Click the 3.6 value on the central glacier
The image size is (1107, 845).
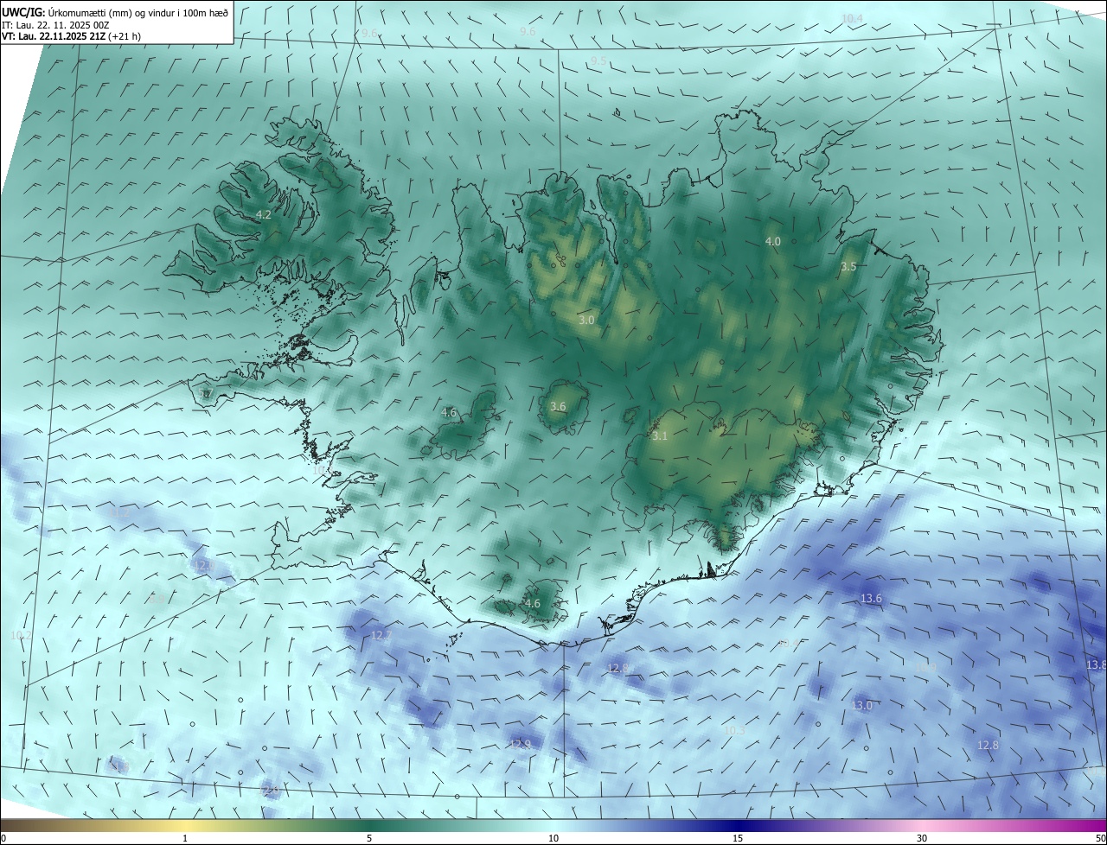pos(558,406)
